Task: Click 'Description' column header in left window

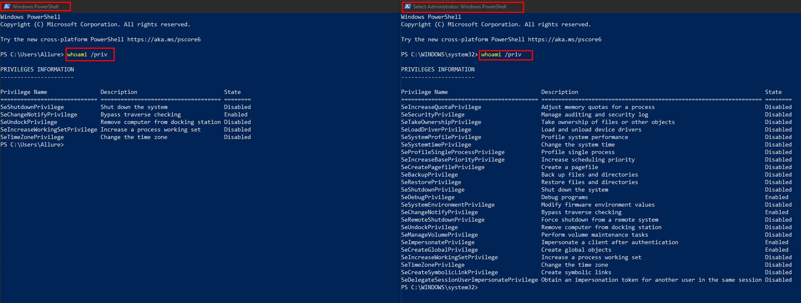Action: click(119, 92)
